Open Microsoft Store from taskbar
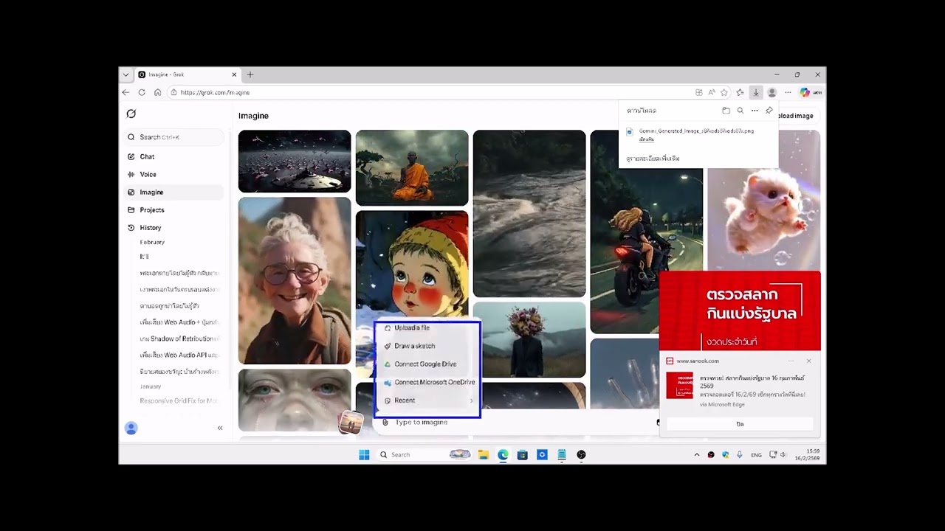This screenshot has height=531, width=945. point(523,454)
